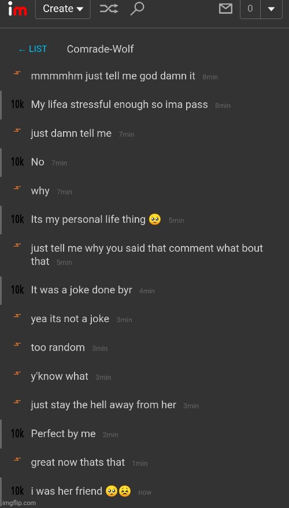
Task: Click the 10k icon beside 'My lifea stressful'
Action: (x=17, y=104)
